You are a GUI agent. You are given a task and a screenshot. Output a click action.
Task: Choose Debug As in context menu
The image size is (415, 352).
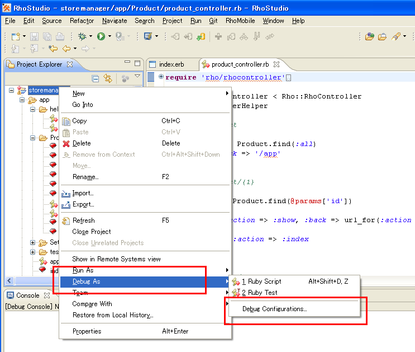coord(145,281)
